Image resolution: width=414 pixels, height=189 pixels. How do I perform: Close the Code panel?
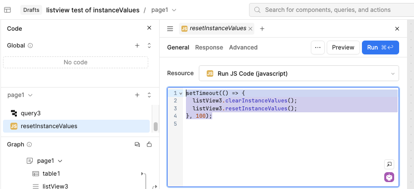coord(149,28)
